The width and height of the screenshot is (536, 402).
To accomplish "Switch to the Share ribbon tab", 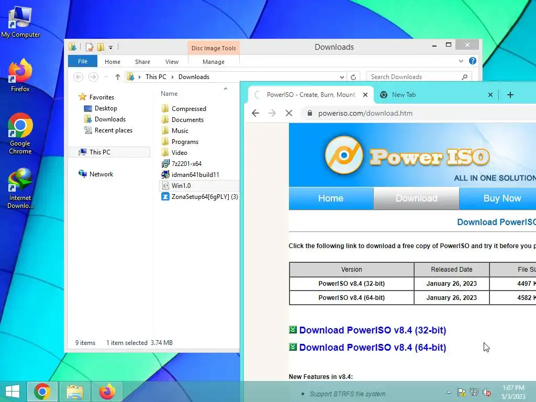I will [142, 62].
